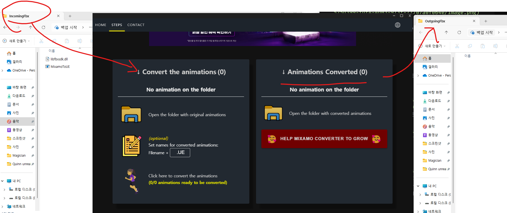Viewport: 507px width, 213px height.
Task: Click 'Open the folder with original animations' text
Action: 187,115
